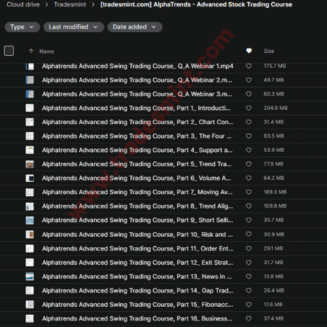The image size is (327, 327).
Task: Click the 13.8 MB size value
Action: click(x=273, y=277)
